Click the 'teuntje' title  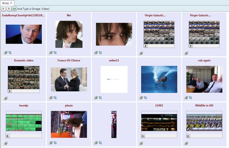point(24,106)
